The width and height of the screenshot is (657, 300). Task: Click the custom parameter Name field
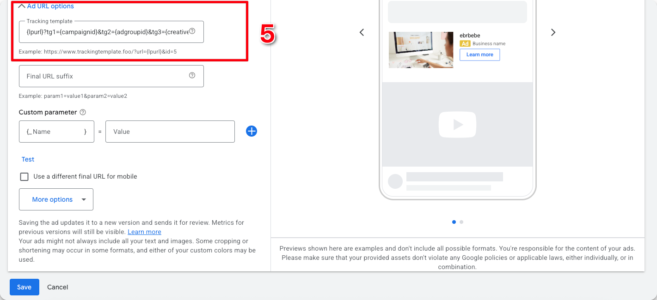(x=56, y=132)
